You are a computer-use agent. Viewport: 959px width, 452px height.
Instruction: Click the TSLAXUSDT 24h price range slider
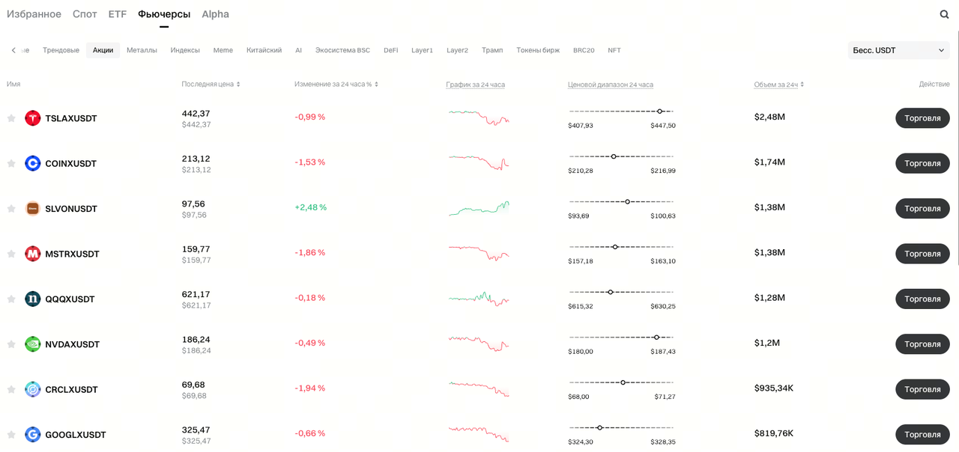point(621,112)
